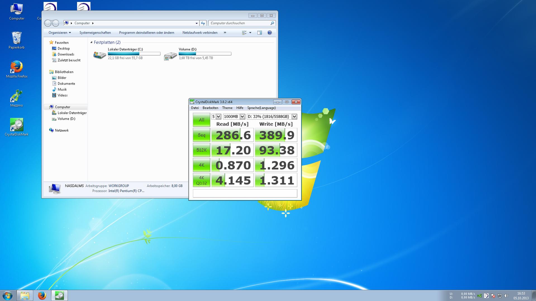Screen dimensions: 536x301
Task: Start the 512K benchmark
Action: [x=201, y=150]
